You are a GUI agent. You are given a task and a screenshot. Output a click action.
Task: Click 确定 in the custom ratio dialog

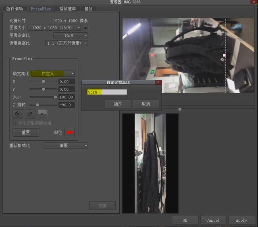[117, 104]
